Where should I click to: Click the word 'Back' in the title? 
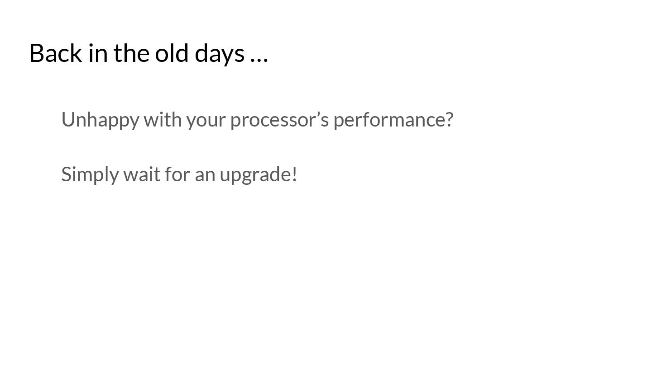point(56,53)
